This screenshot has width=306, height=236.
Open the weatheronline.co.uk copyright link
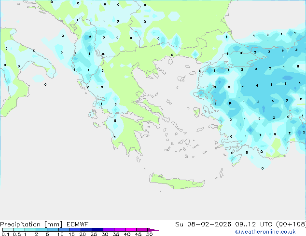tap(265, 232)
